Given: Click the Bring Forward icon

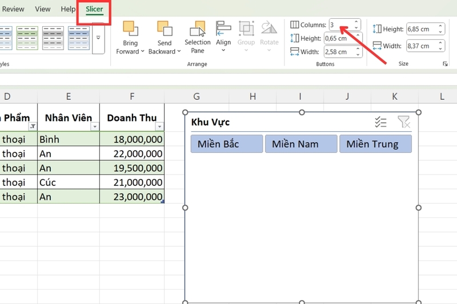Looking at the screenshot, I should [130, 29].
